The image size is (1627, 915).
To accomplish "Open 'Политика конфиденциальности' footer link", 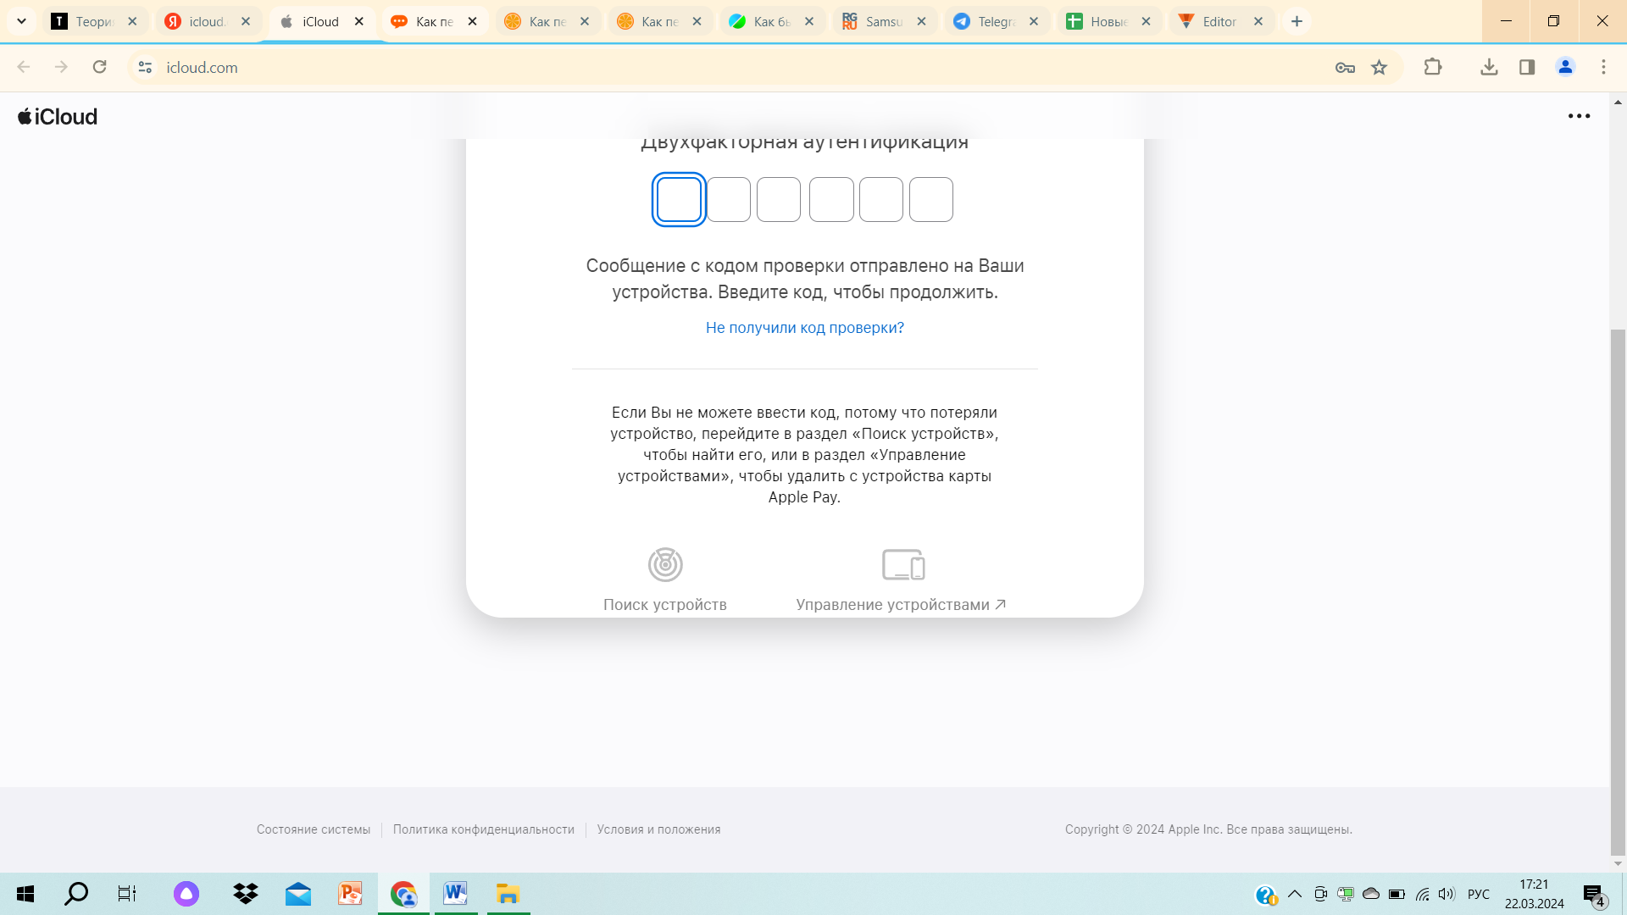I will point(484,829).
